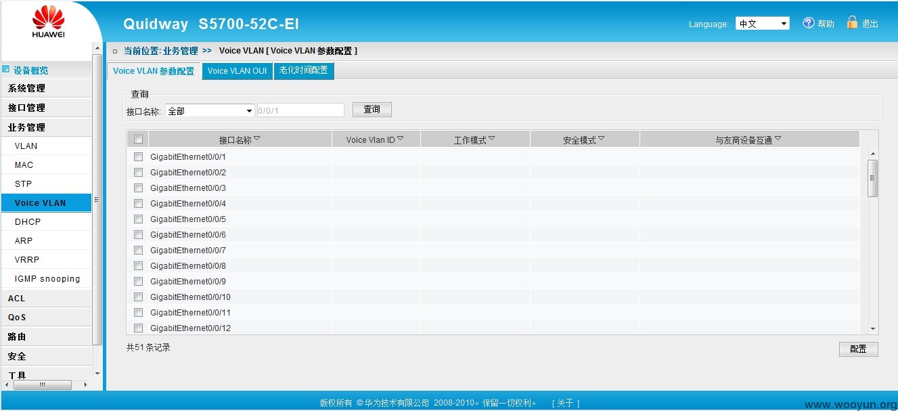Viewport: 898px width, 411px height.
Task: Check the box for GigabitEthernet0/0/4
Action: [138, 204]
